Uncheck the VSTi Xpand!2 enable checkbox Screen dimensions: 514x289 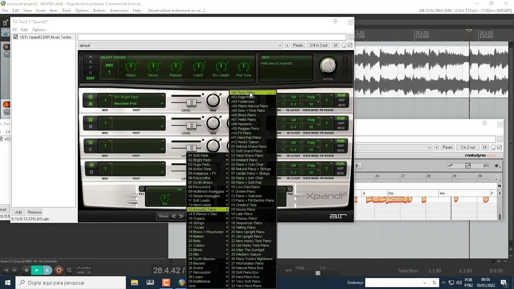(x=16, y=37)
